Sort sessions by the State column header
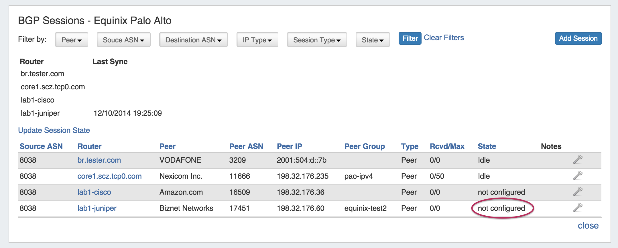The height and width of the screenshot is (248, 618). pyautogui.click(x=487, y=146)
